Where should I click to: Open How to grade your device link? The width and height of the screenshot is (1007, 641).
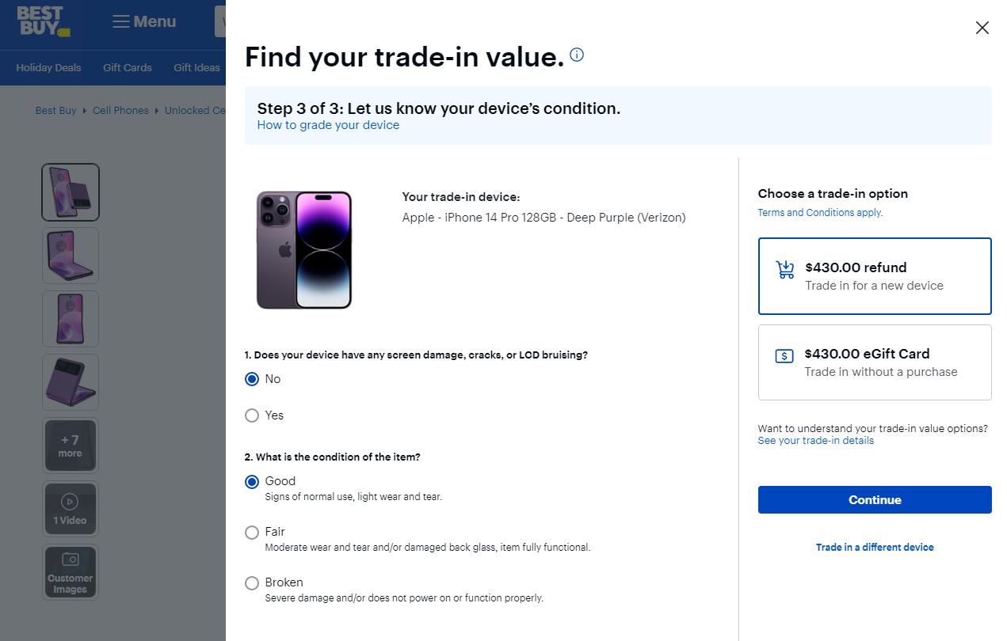pos(328,125)
